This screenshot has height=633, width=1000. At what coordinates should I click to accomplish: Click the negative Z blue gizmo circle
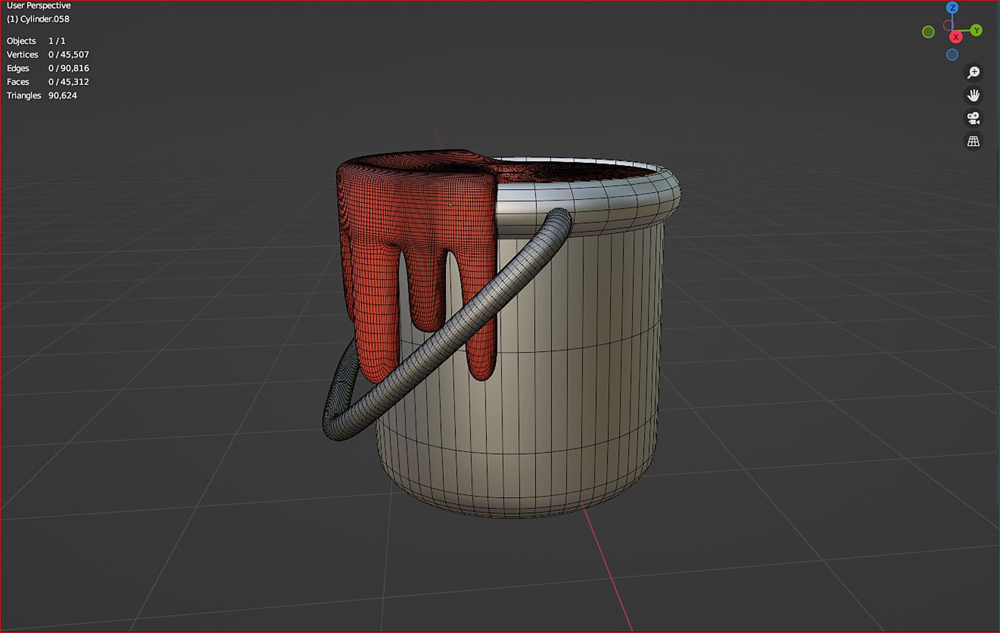(x=952, y=54)
